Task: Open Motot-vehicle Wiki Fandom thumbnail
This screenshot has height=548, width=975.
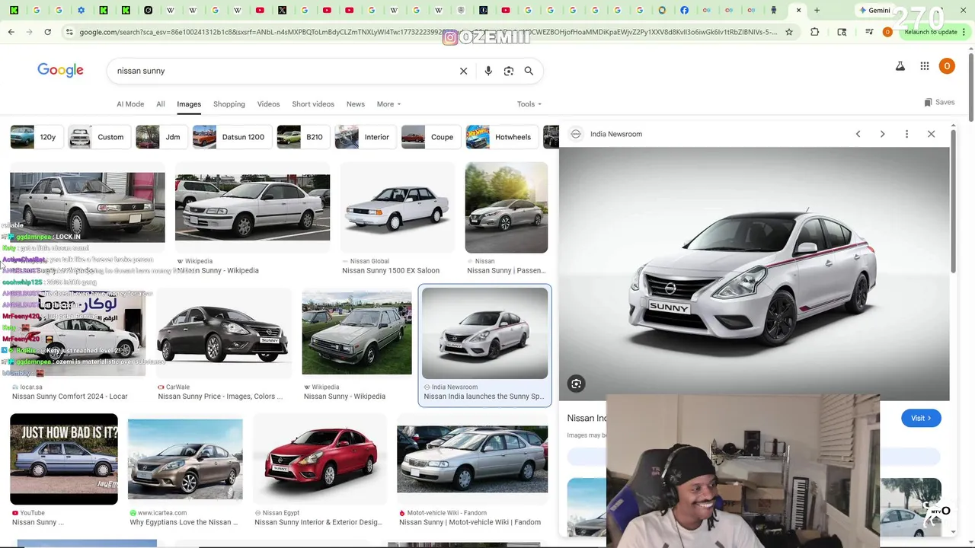Action: 472,459
